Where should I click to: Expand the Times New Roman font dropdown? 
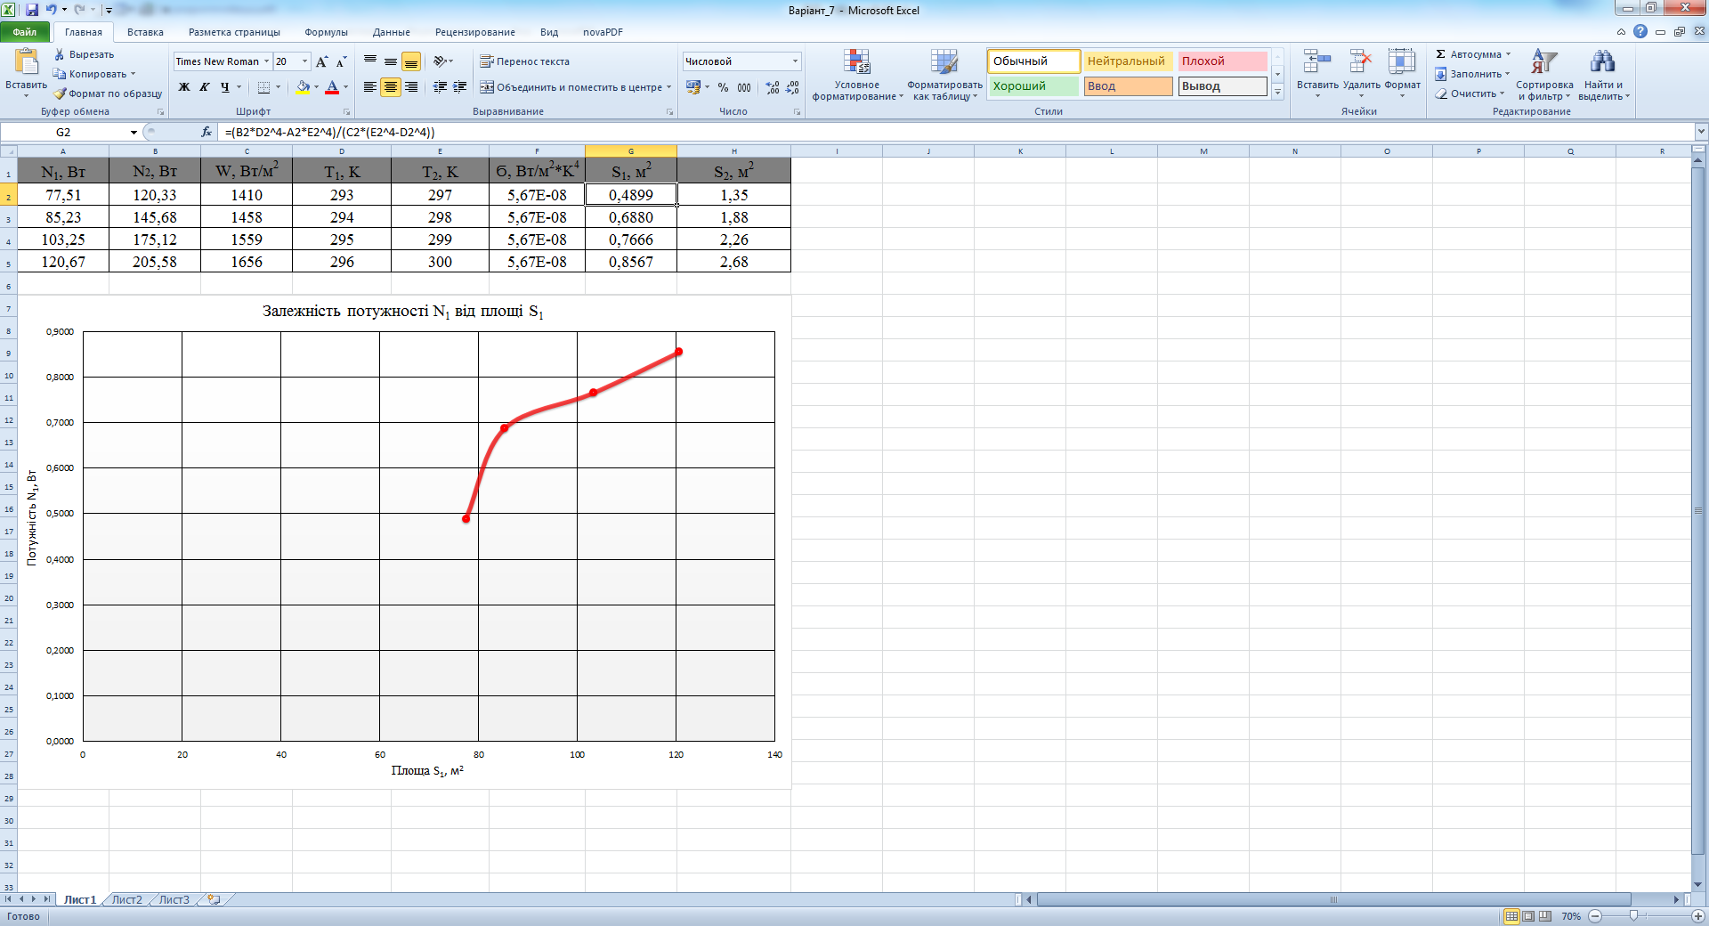[266, 61]
